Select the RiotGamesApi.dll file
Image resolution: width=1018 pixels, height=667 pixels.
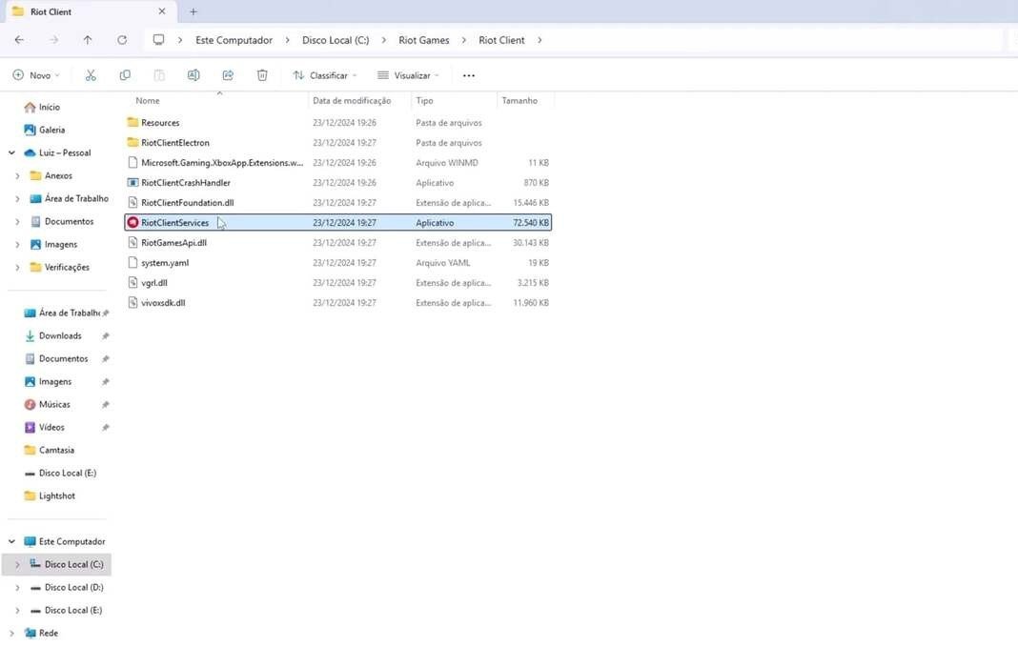click(338, 243)
